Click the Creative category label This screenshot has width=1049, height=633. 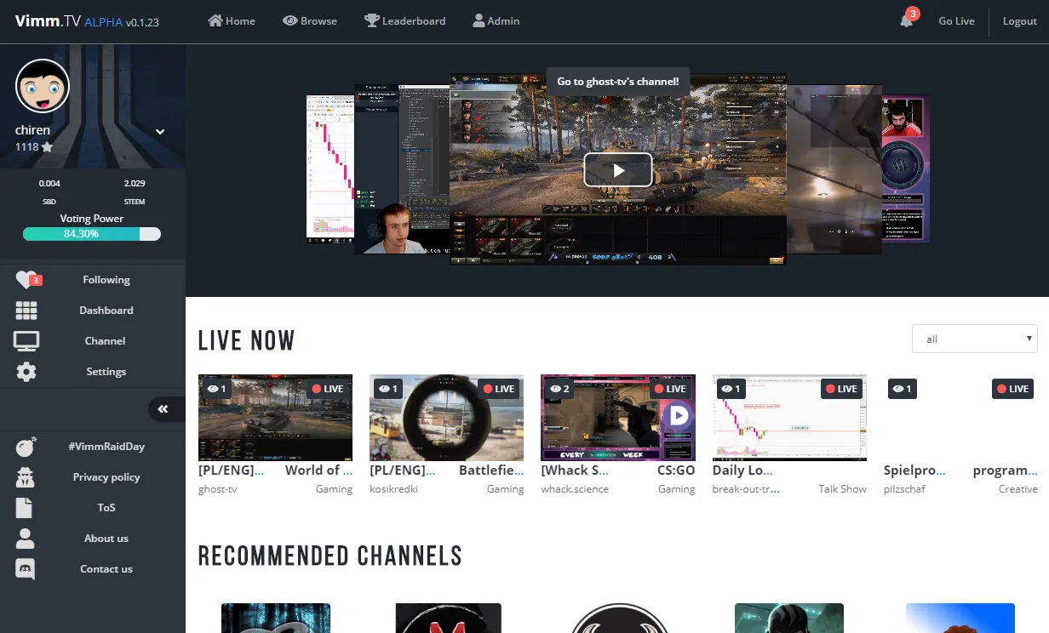tap(1018, 489)
